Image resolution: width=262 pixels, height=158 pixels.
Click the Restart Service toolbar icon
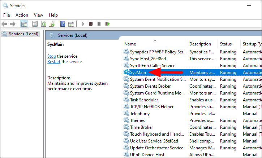point(107,24)
